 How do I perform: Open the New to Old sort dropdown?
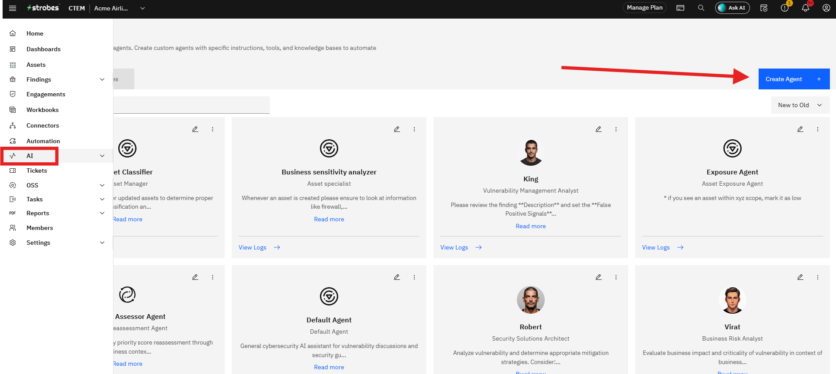tap(800, 105)
